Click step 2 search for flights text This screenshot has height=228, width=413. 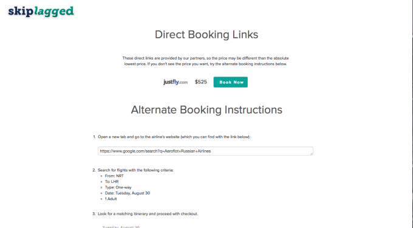135,170
